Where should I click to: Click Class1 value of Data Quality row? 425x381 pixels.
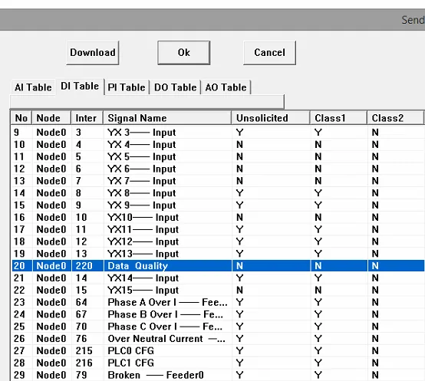(x=318, y=266)
